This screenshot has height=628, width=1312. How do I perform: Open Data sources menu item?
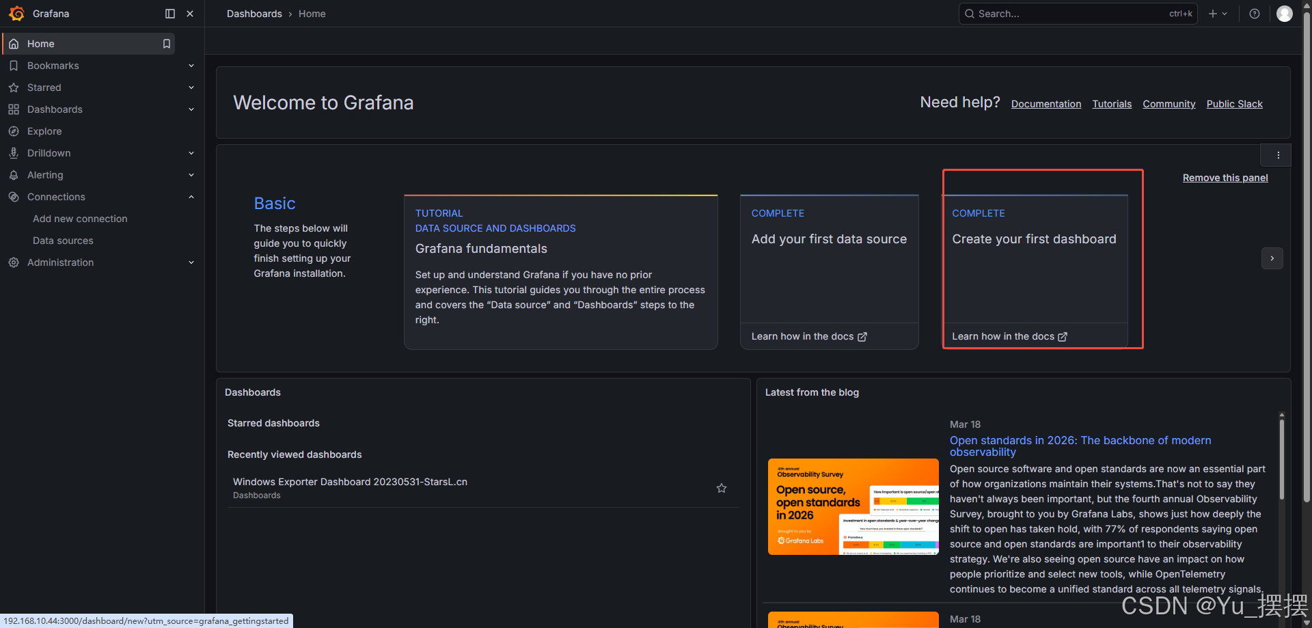coord(63,241)
